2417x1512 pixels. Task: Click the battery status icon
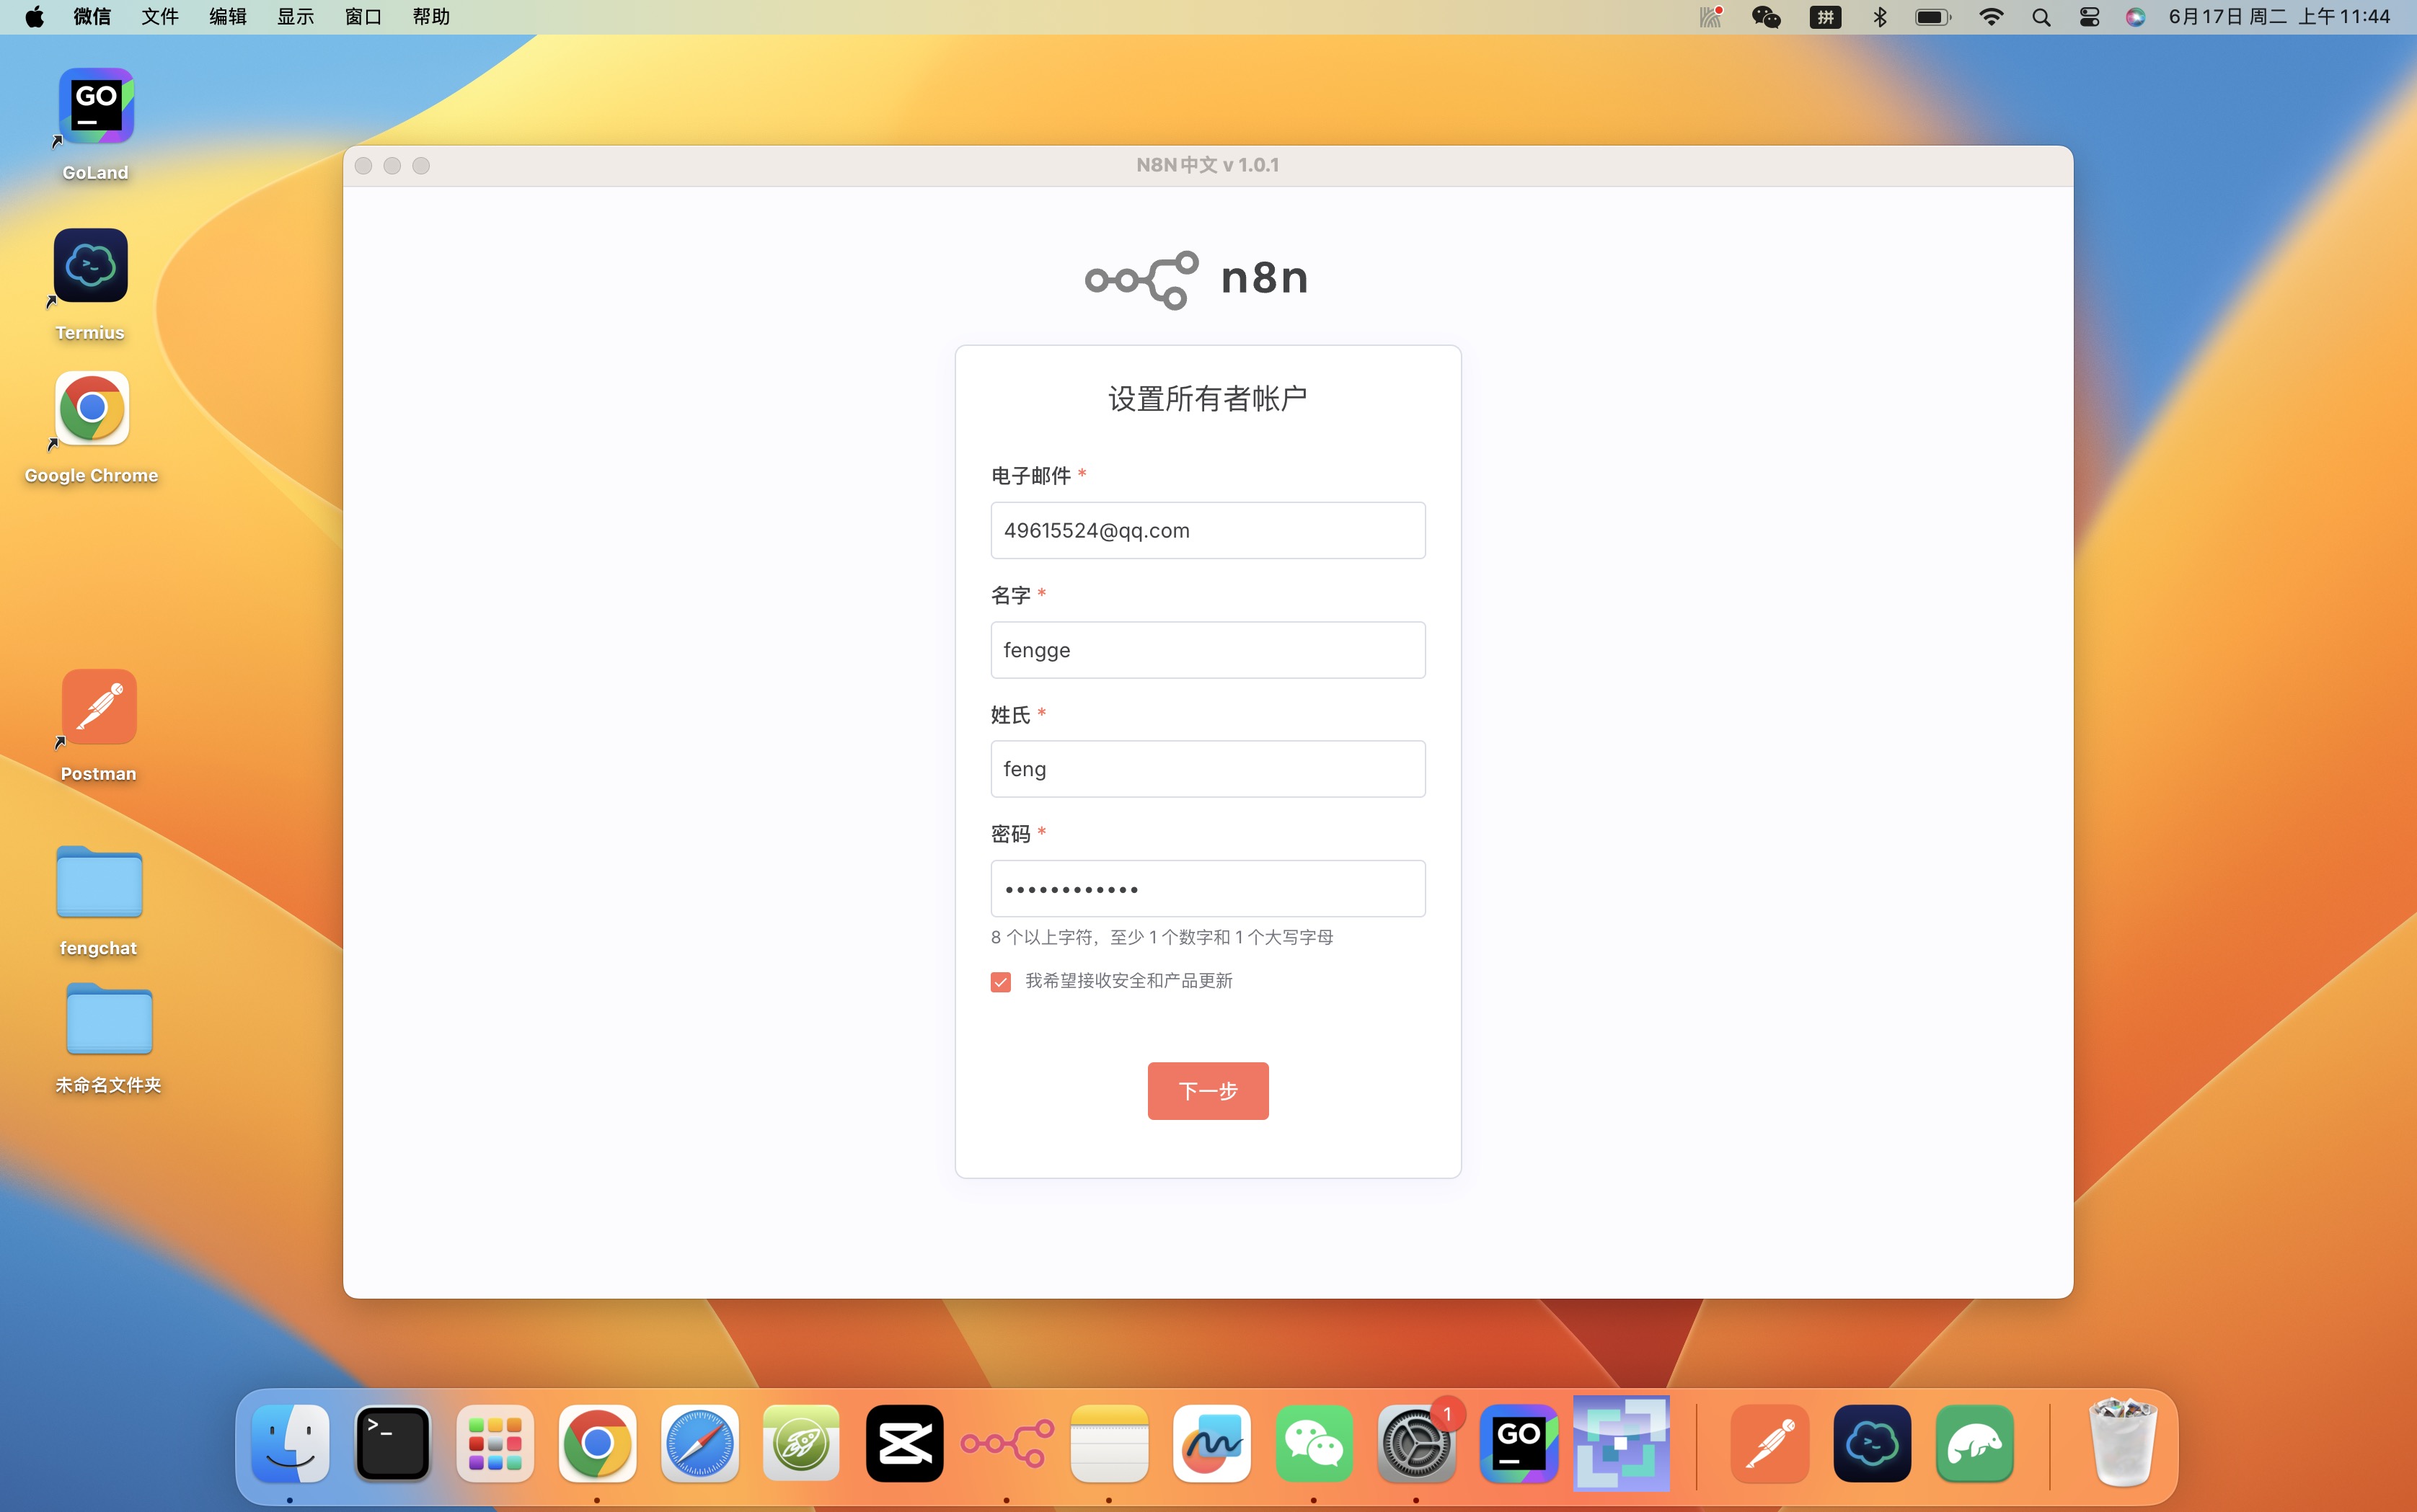[x=1932, y=17]
